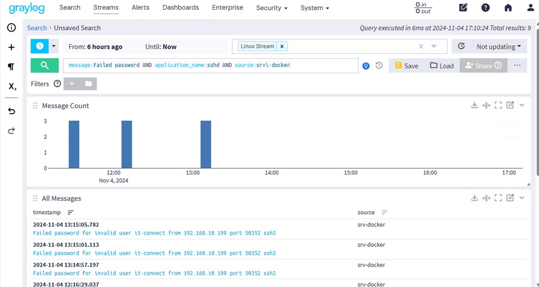Screen dimensions: 539x287
Task: Click the Load saved search button
Action: point(442,66)
